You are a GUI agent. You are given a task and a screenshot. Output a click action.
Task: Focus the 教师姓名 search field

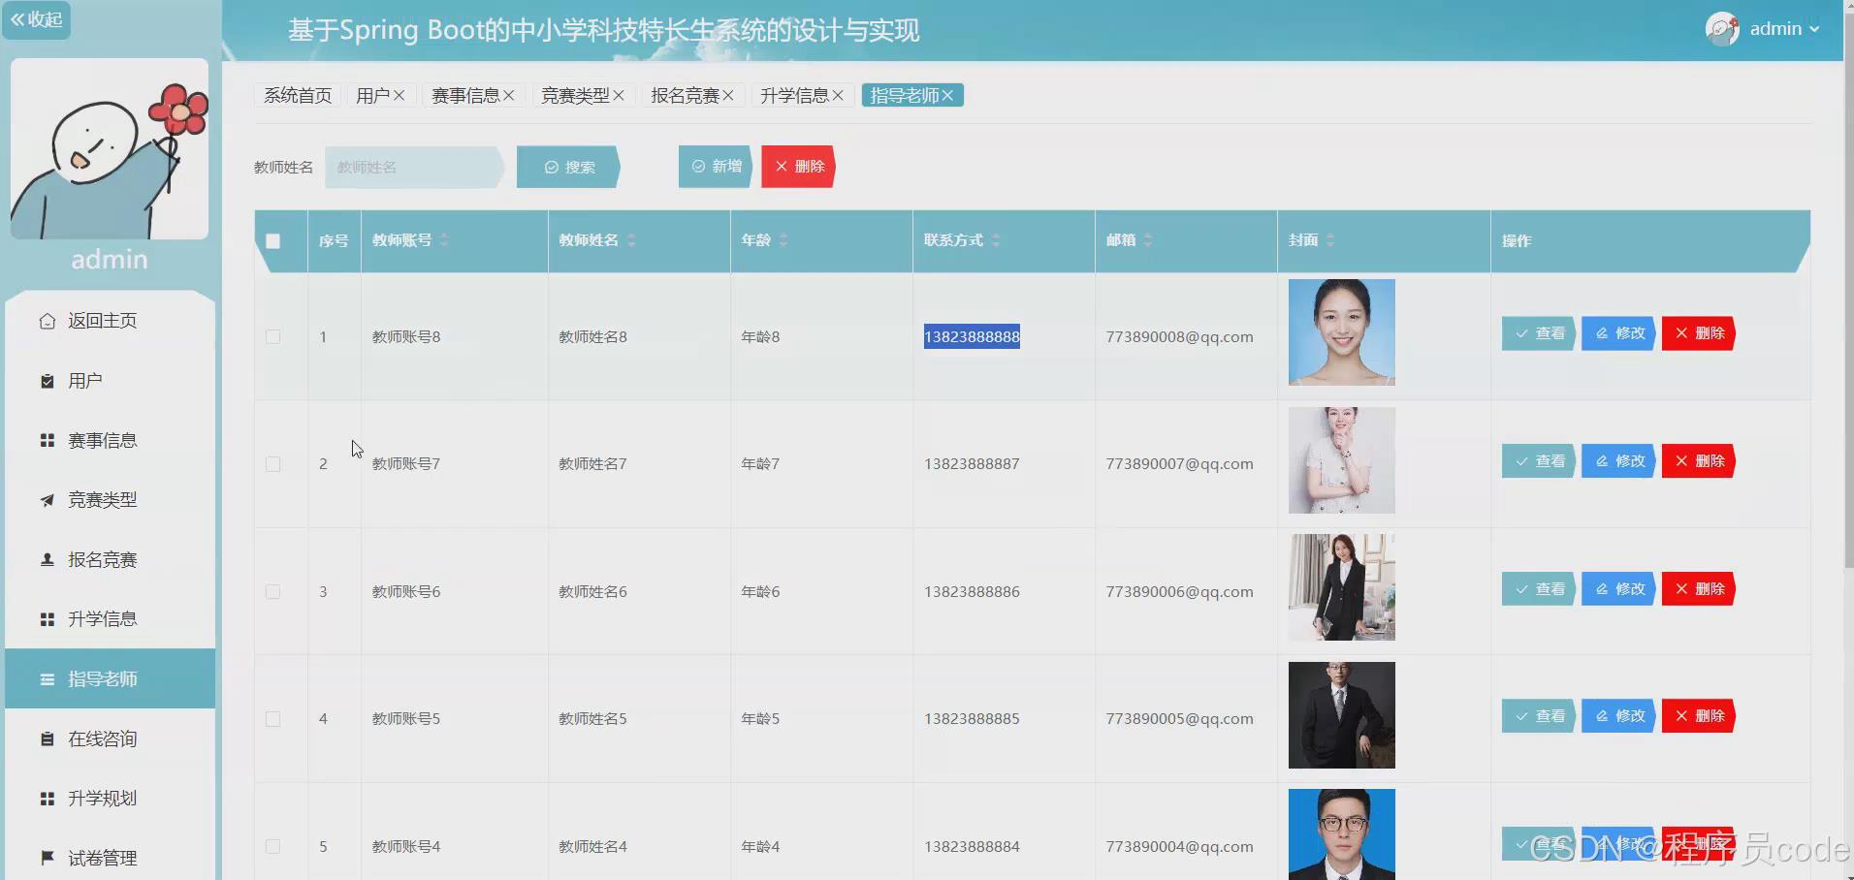(x=414, y=167)
